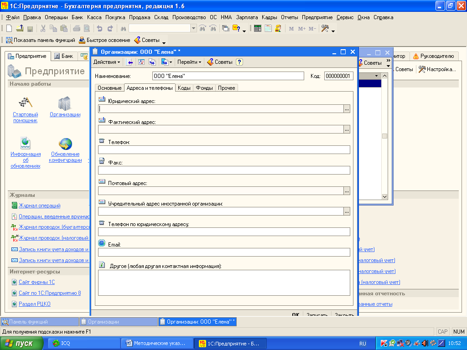Click the Email input field
Viewport: 467px width, 350px height.
click(224, 252)
